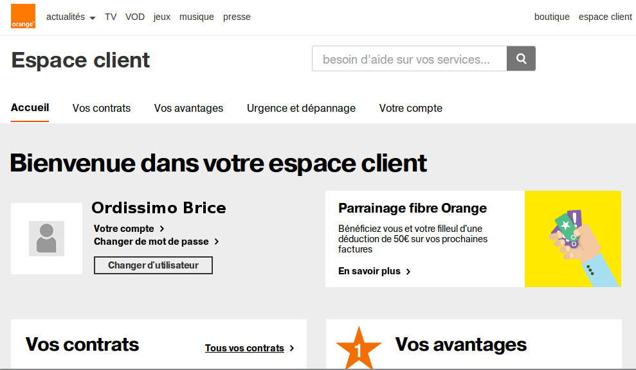Click the Orange logo

23,16
